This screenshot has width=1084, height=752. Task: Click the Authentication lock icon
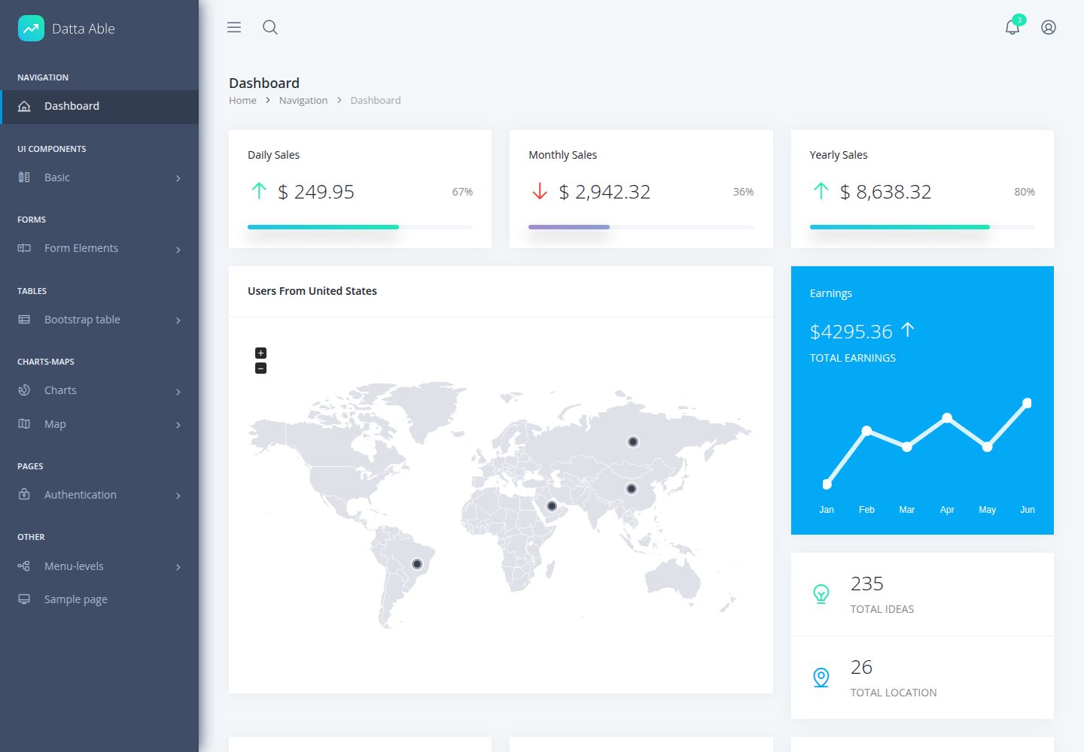[x=24, y=495]
